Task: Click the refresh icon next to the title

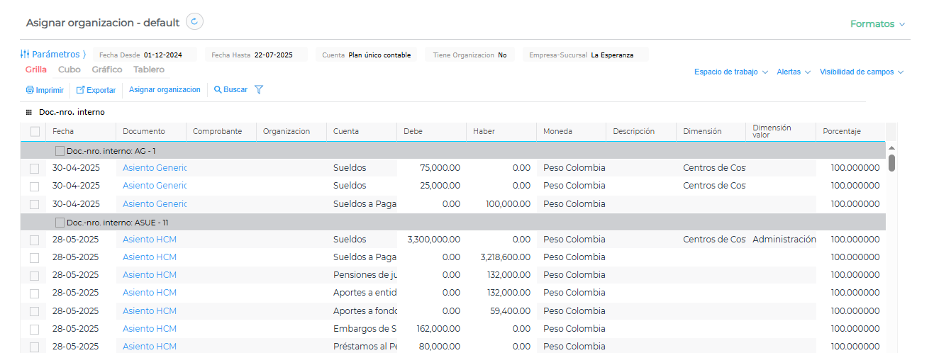Action: point(194,22)
